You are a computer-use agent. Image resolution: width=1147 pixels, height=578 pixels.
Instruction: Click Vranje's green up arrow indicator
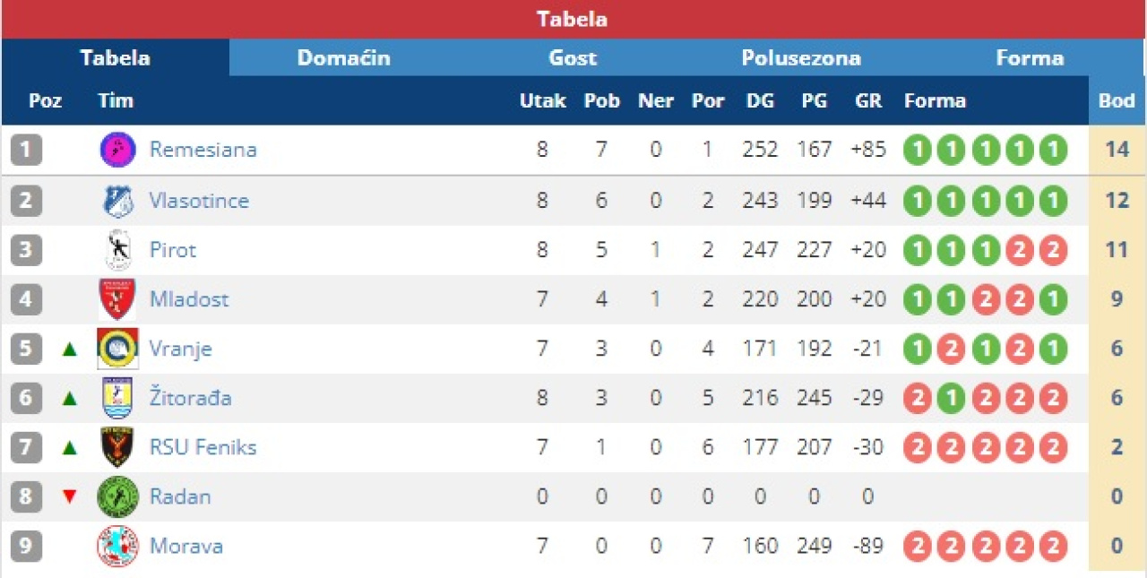point(70,349)
